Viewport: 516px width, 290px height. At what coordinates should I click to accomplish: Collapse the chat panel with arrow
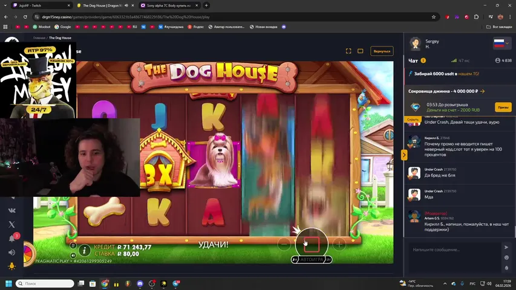tap(404, 155)
